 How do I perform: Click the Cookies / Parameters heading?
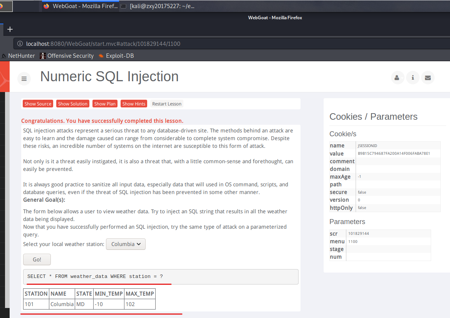coord(373,117)
